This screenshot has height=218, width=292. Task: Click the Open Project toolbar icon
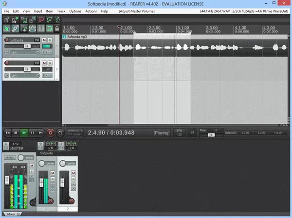pyautogui.click(x=15, y=19)
